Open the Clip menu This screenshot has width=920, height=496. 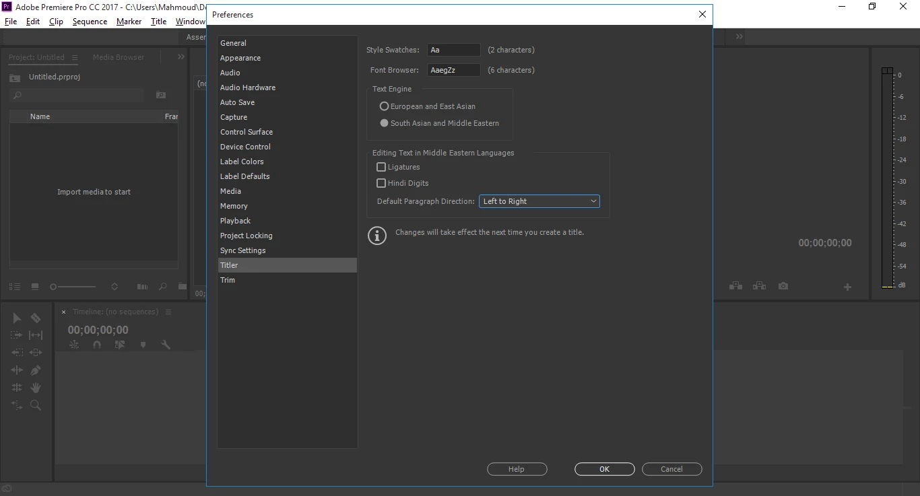[x=56, y=22]
